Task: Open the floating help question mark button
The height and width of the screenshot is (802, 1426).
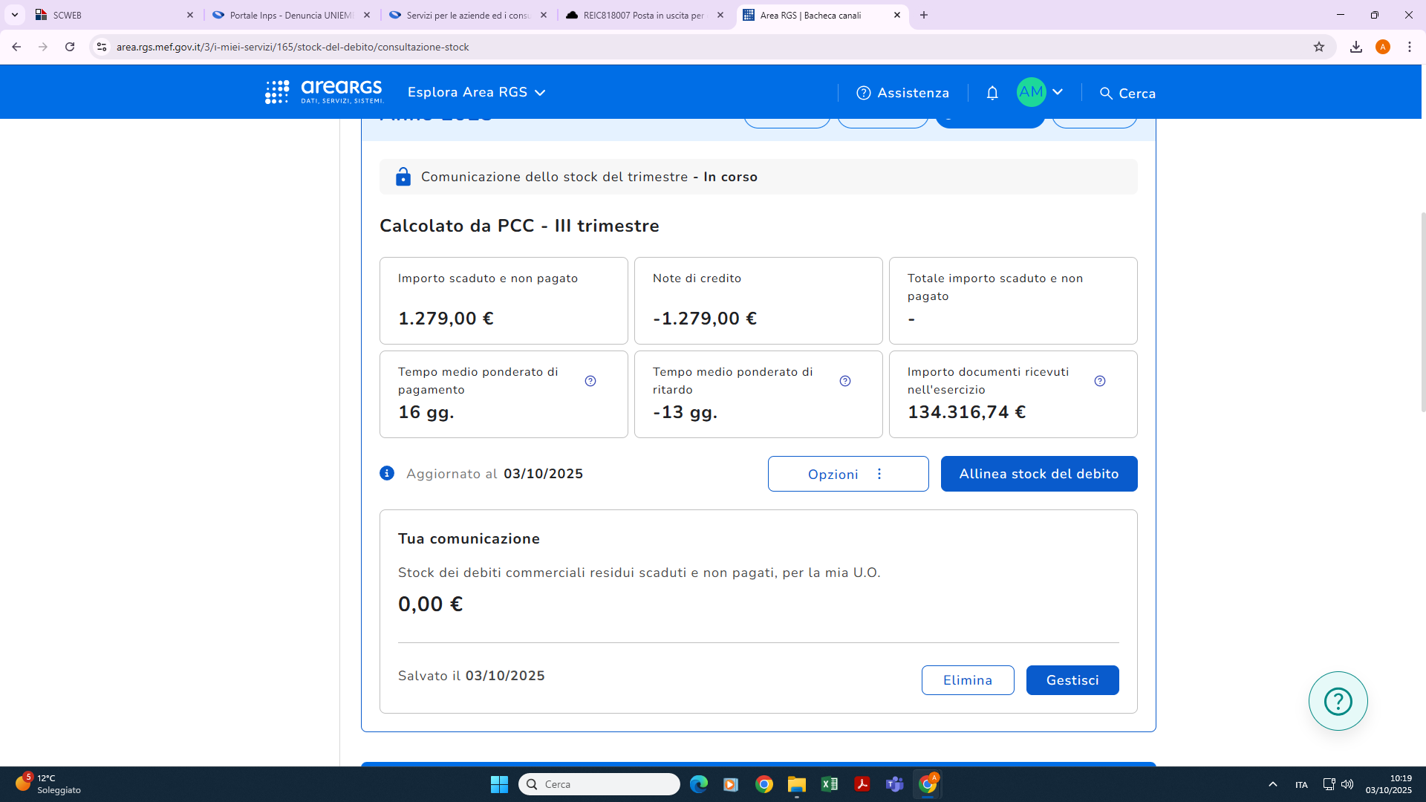Action: point(1338,701)
